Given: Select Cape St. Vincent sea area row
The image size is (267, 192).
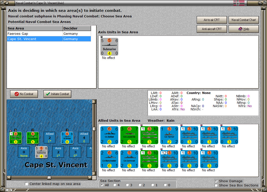Looking at the screenshot, I should [49, 39].
